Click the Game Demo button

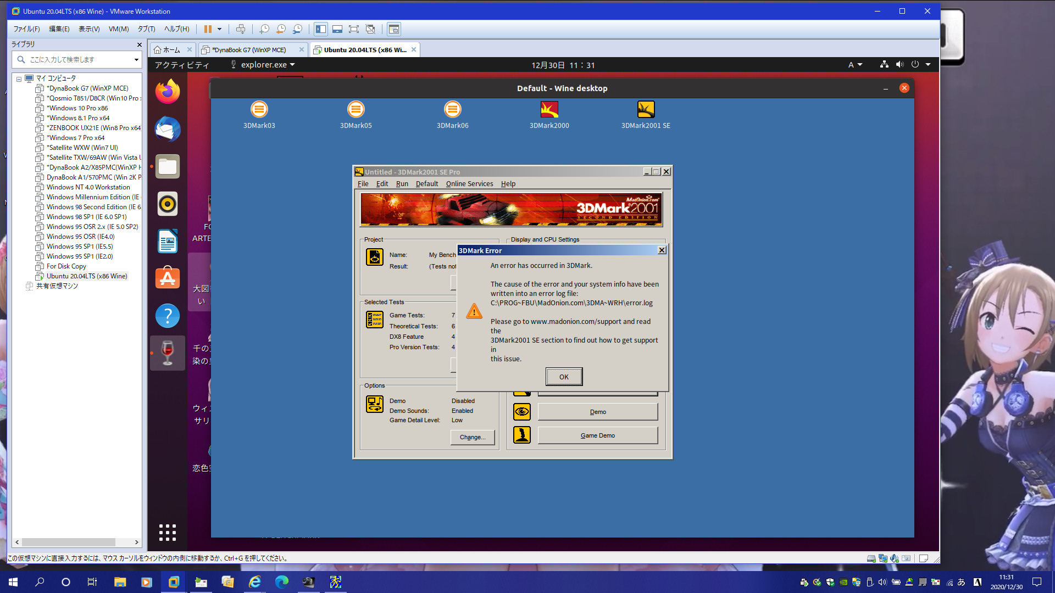[x=598, y=435]
